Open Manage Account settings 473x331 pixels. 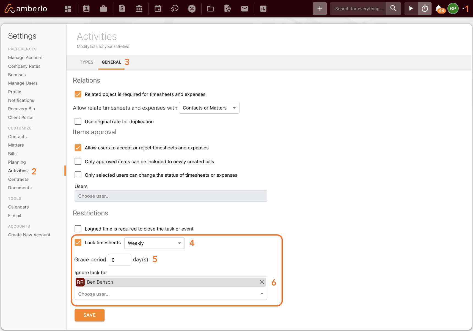25,58
